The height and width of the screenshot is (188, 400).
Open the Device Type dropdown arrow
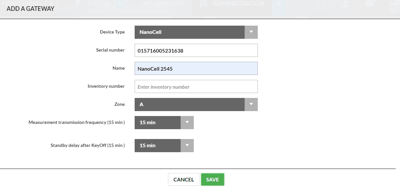[251, 32]
